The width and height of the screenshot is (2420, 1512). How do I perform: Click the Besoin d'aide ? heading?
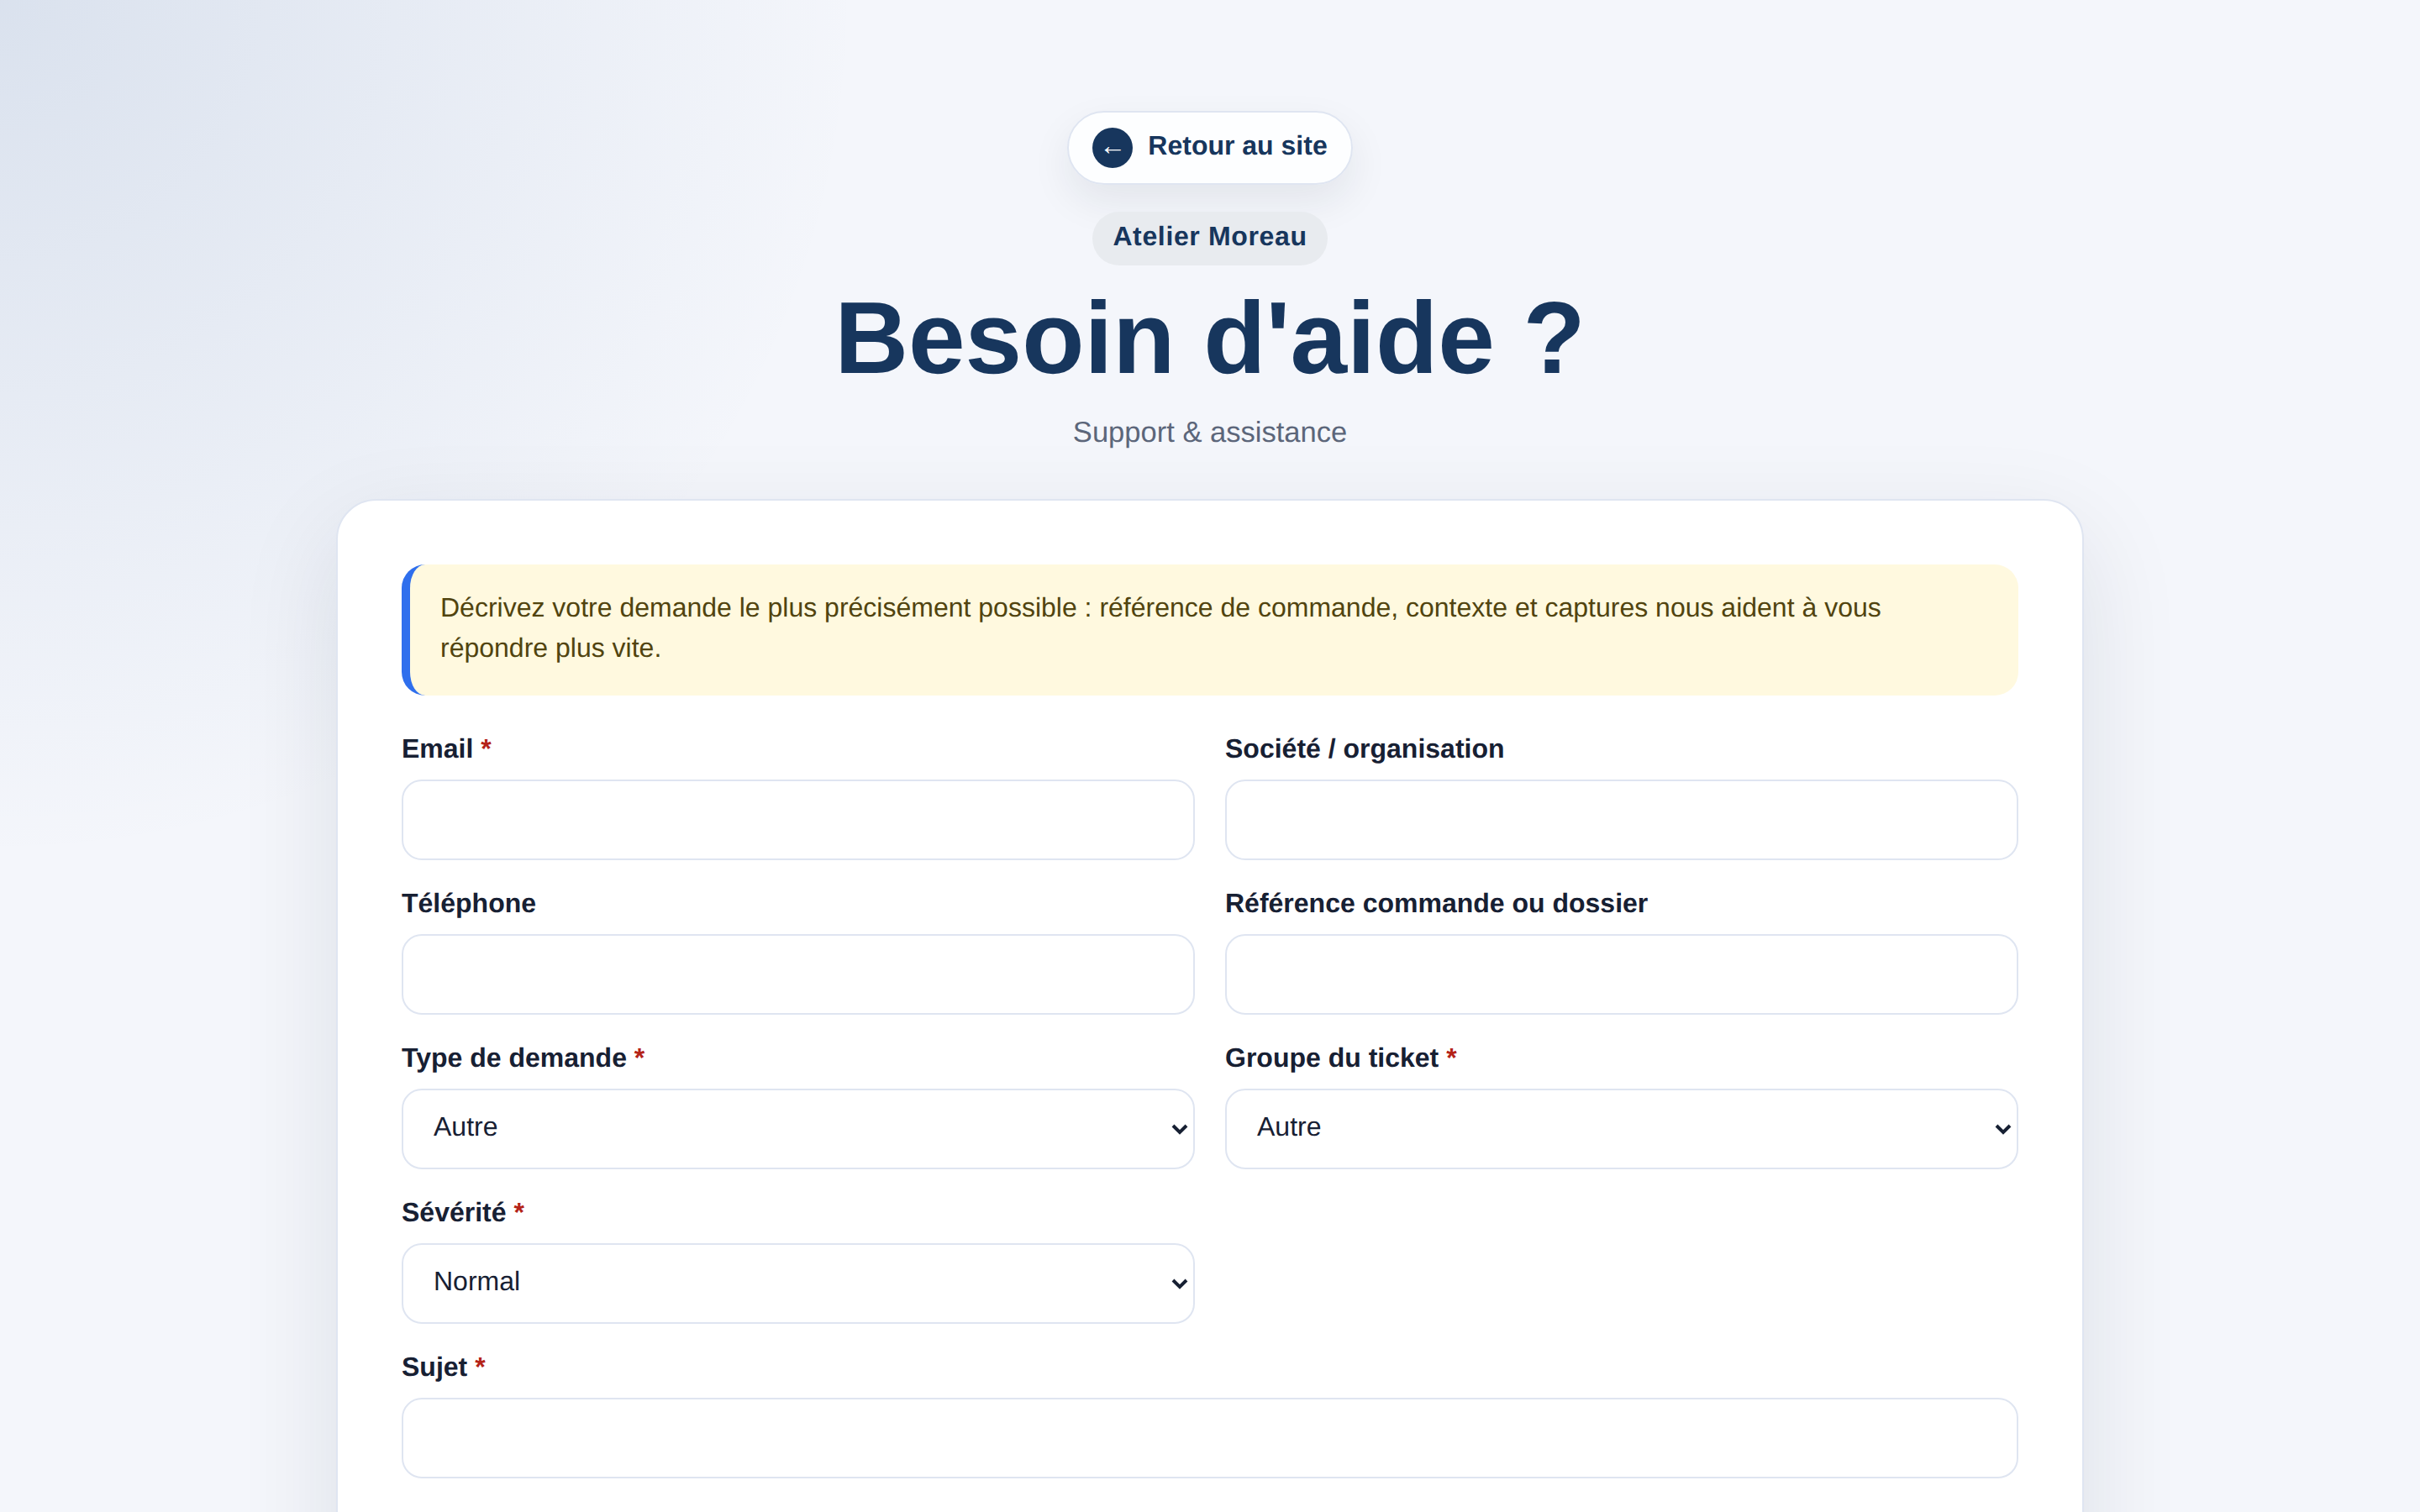pos(1209,338)
